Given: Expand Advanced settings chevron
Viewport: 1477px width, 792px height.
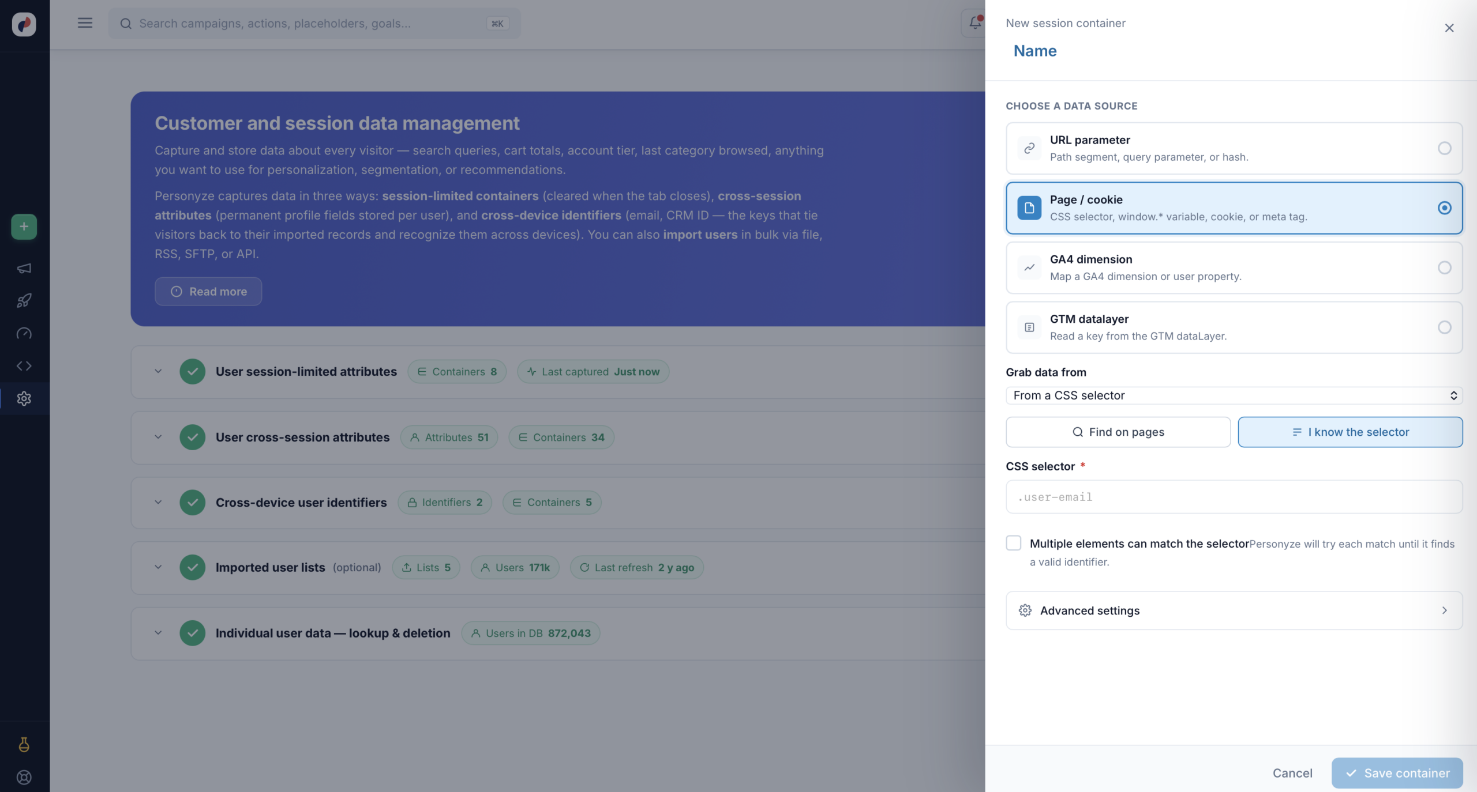Looking at the screenshot, I should (1444, 610).
